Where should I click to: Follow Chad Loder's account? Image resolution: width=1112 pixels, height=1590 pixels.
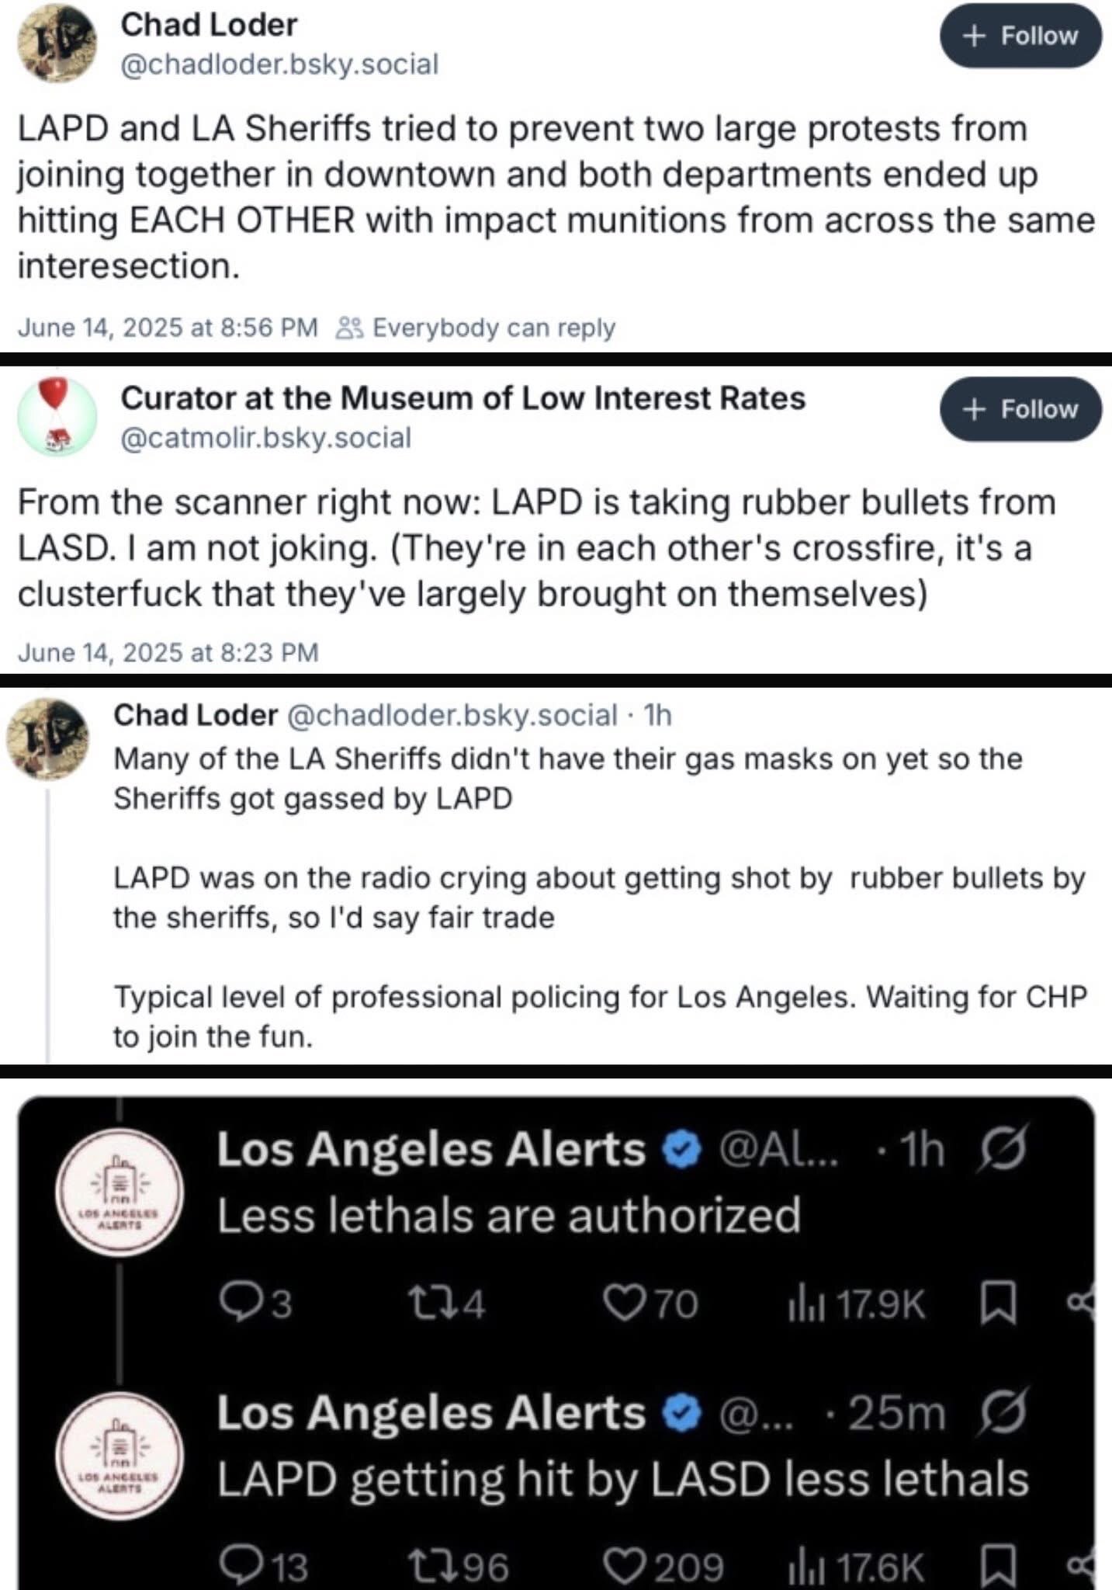click(1020, 36)
